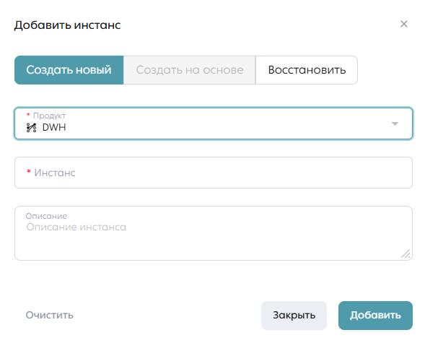The image size is (425, 343).
Task: Close the dialog with the X icon
Action: 404,24
